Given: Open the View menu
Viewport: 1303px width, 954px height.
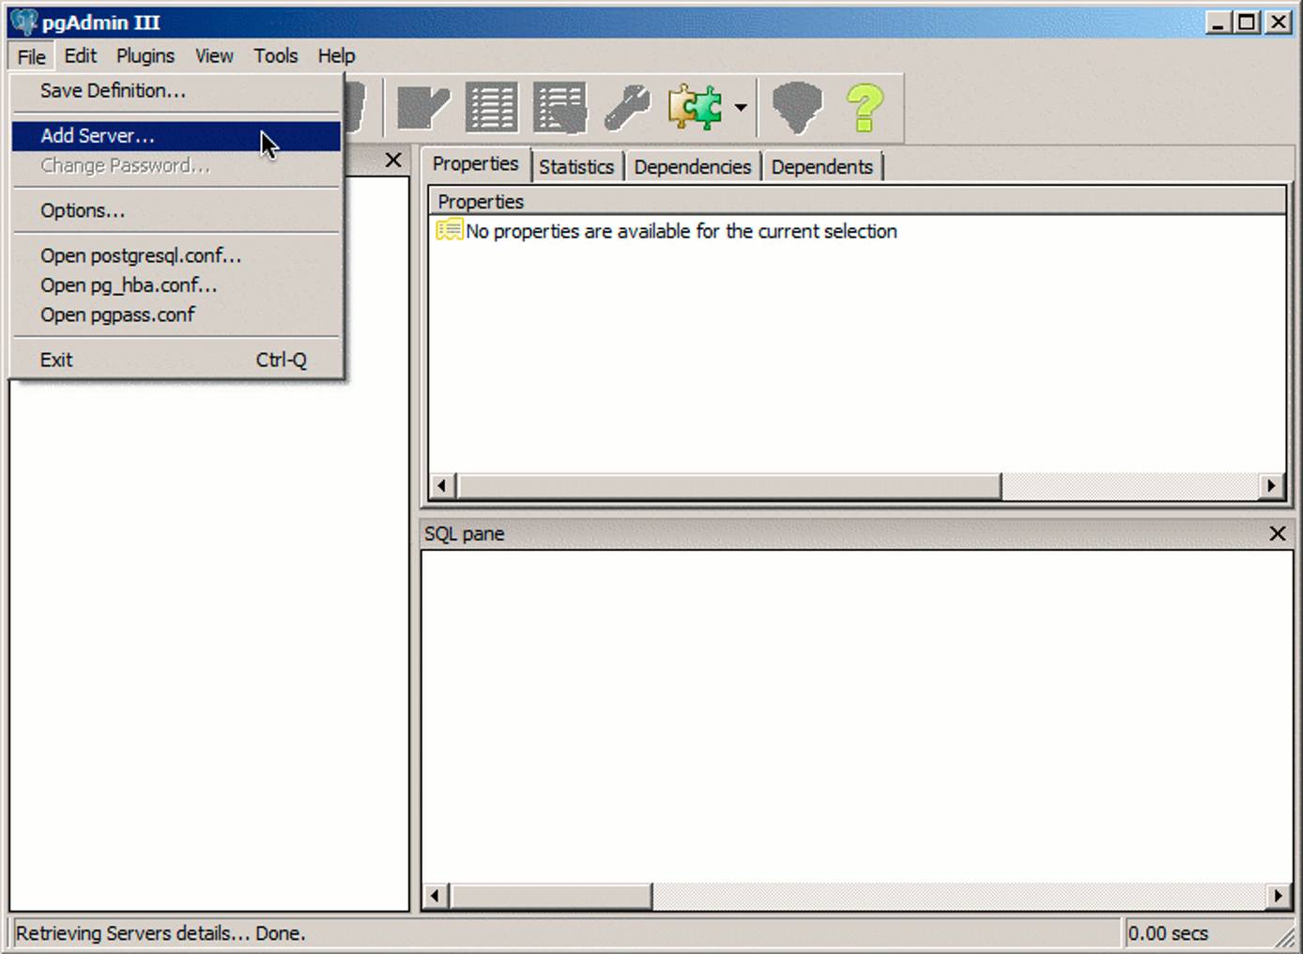Looking at the screenshot, I should [214, 55].
